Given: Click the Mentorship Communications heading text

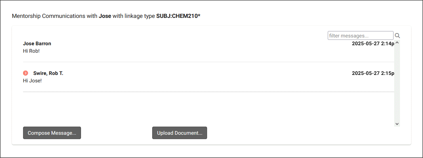Looking at the screenshot, I should [x=54, y=16].
